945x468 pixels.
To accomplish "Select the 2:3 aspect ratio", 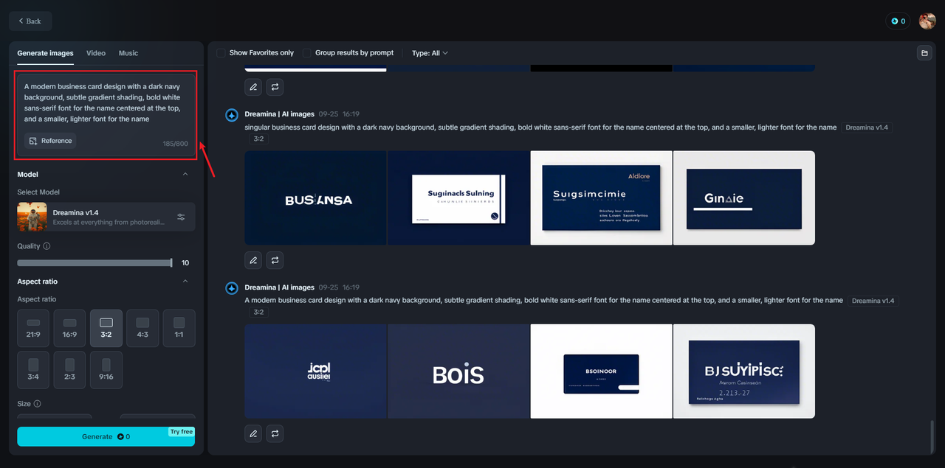I will point(69,370).
